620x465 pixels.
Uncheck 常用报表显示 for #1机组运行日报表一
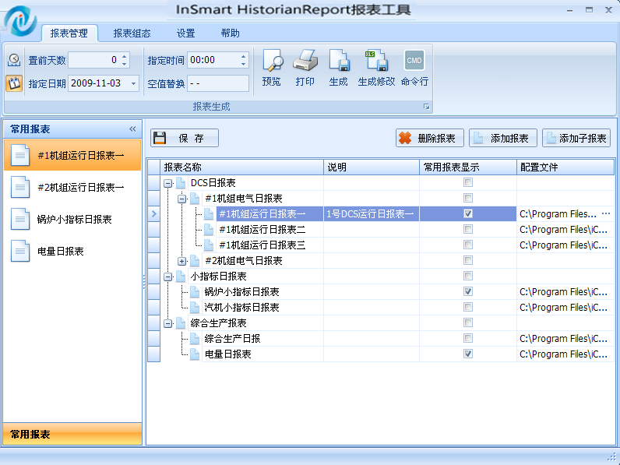pyautogui.click(x=468, y=214)
